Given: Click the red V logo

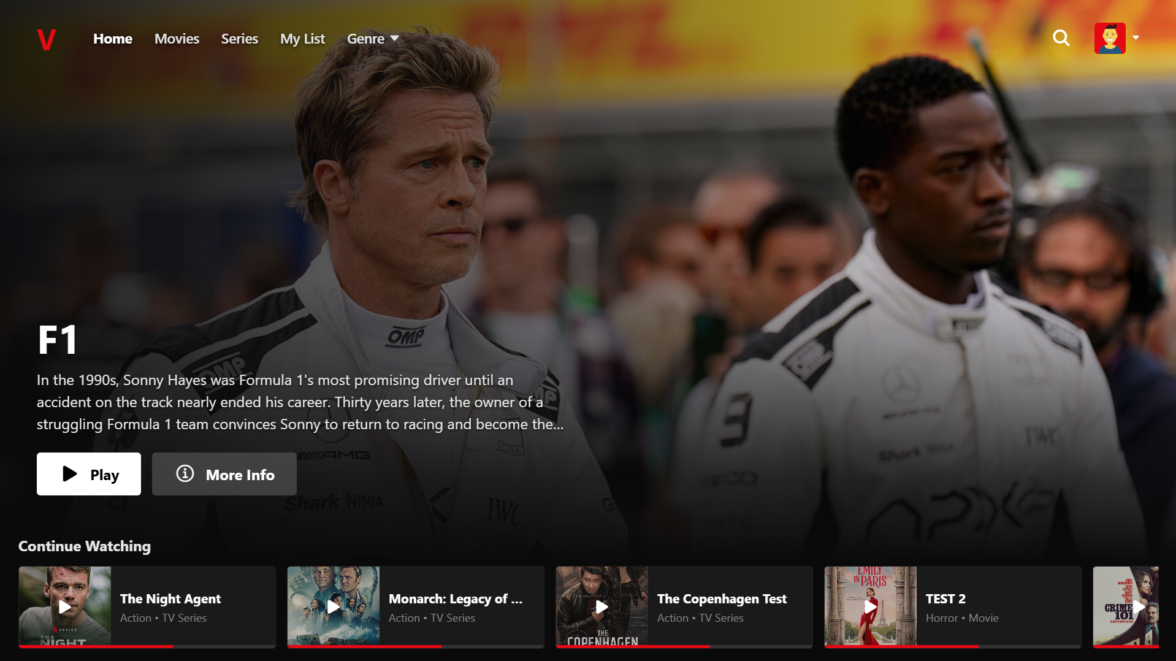Looking at the screenshot, I should click(47, 39).
